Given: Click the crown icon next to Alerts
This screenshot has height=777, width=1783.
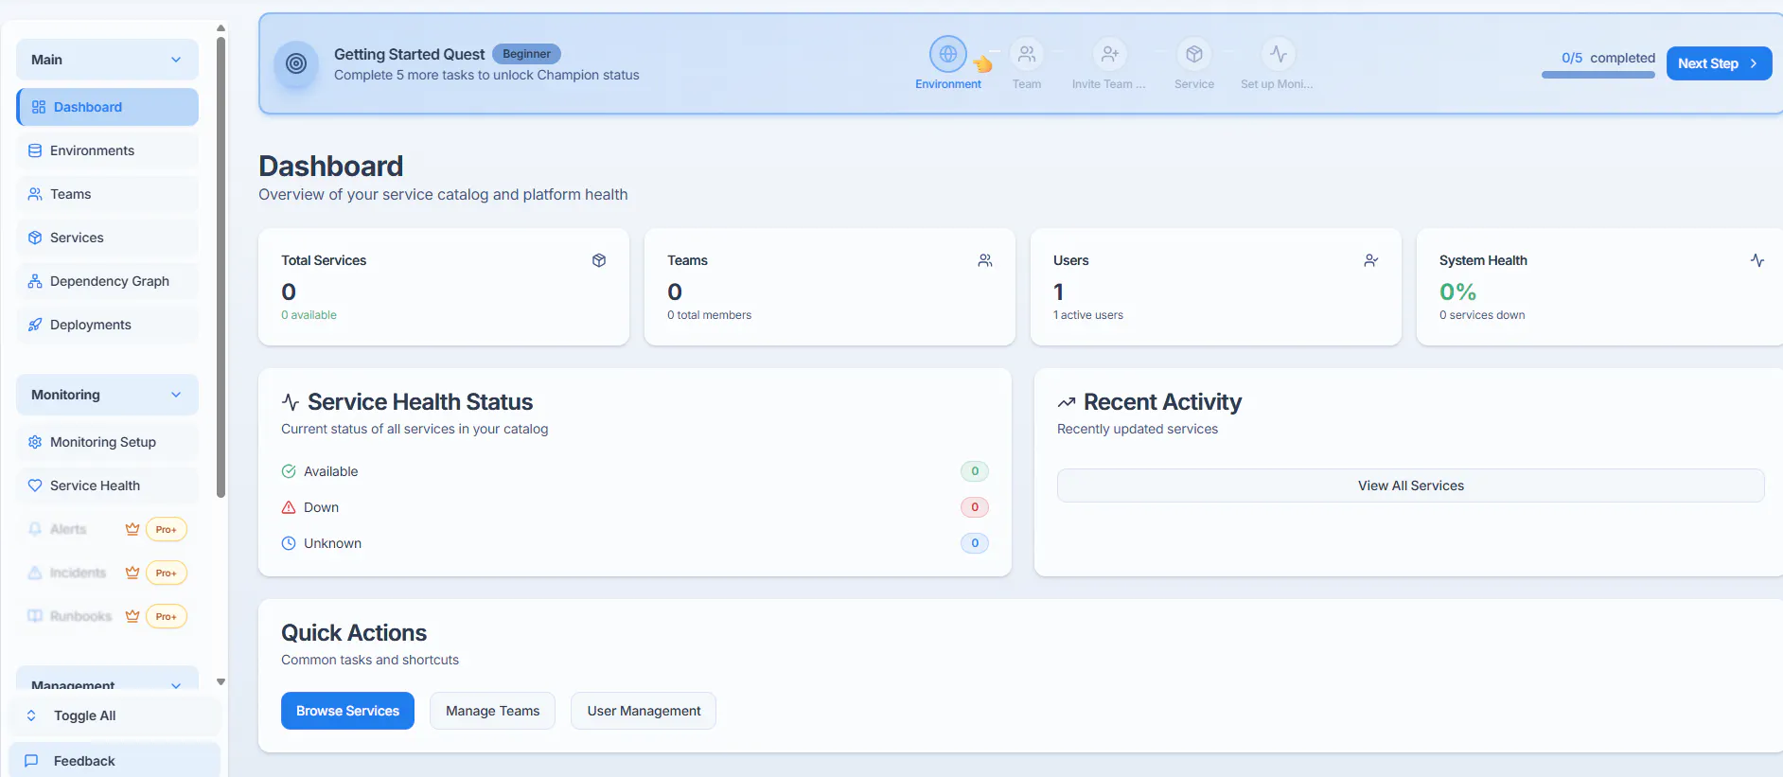Looking at the screenshot, I should click(x=132, y=529).
